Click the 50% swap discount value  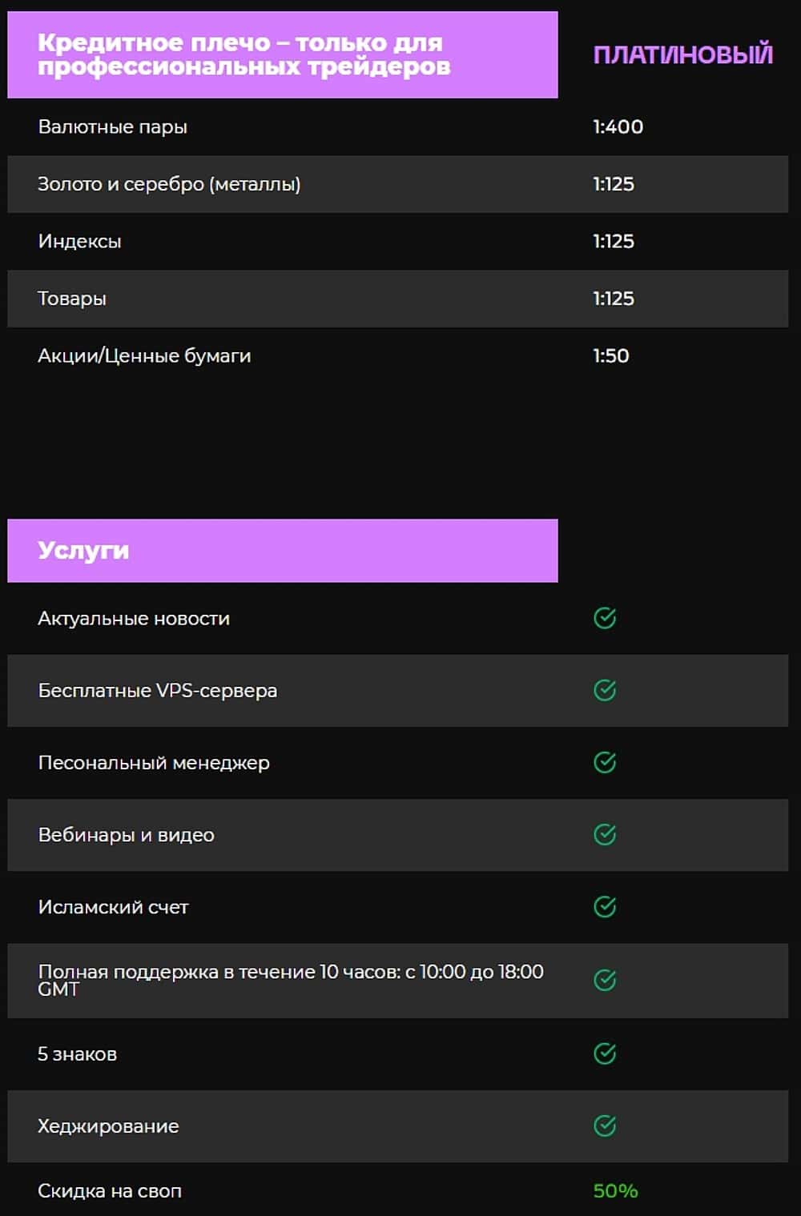click(x=615, y=1191)
